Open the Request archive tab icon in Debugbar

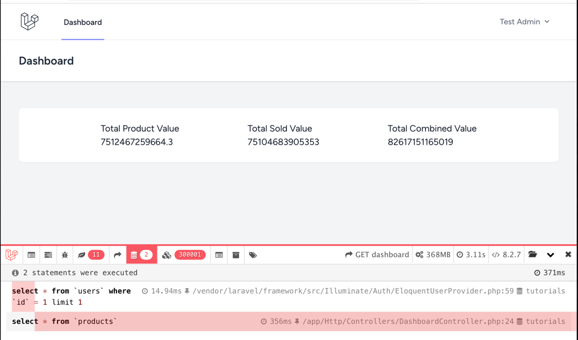(x=236, y=255)
